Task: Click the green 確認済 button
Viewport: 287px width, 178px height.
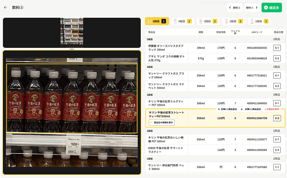Action: tap(272, 8)
